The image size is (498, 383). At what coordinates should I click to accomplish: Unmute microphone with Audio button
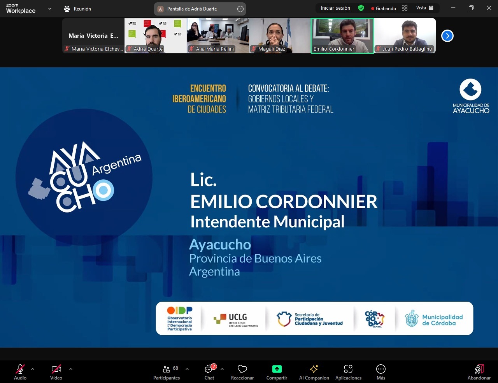point(20,372)
